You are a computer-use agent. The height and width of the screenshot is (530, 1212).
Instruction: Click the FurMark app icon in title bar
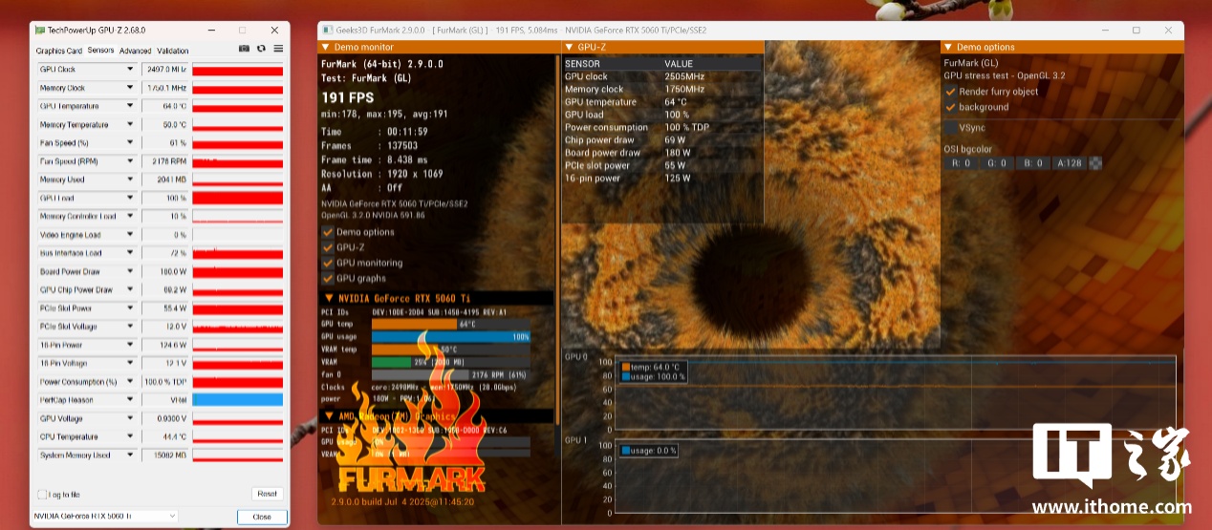(327, 31)
